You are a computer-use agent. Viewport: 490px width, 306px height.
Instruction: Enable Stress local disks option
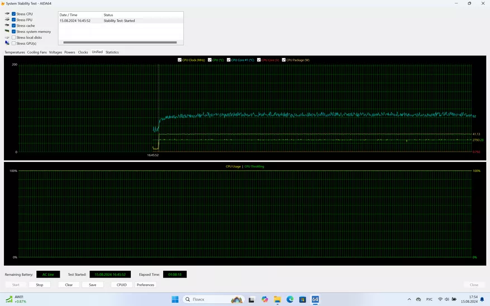tap(14, 37)
